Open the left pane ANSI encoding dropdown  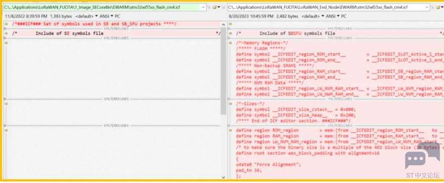click(x=106, y=16)
